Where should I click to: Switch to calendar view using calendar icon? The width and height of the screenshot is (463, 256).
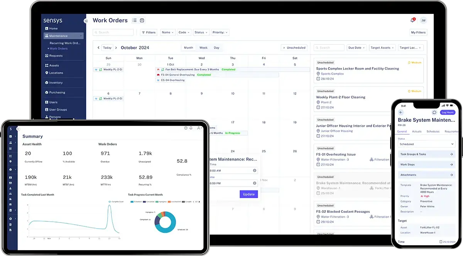[x=142, y=20]
